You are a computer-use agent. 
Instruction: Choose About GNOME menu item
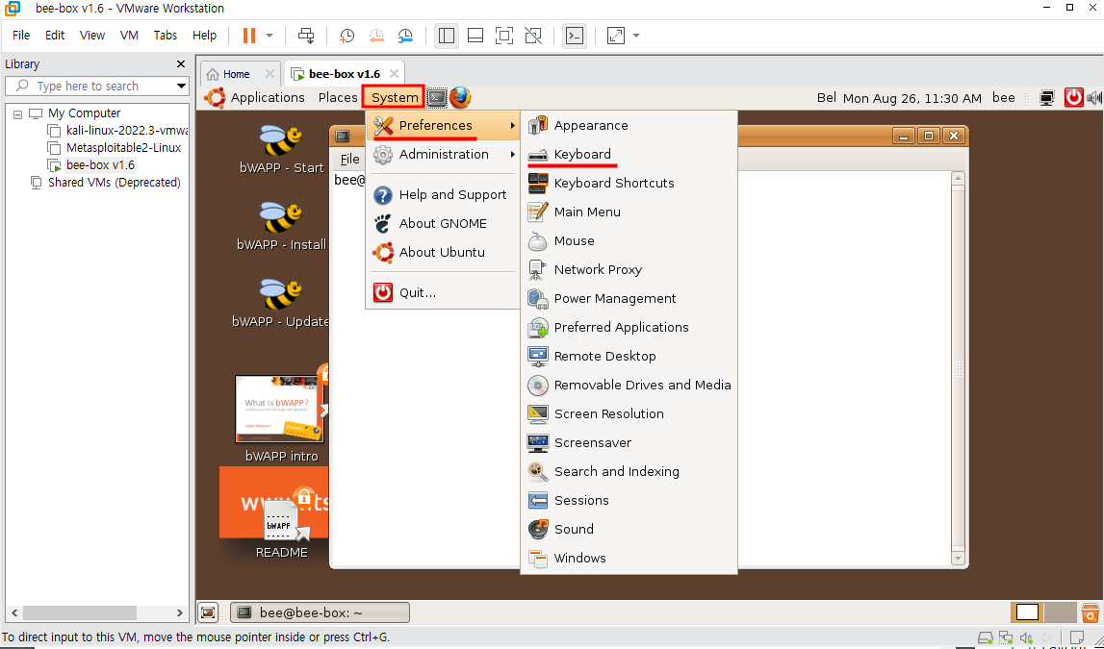444,224
